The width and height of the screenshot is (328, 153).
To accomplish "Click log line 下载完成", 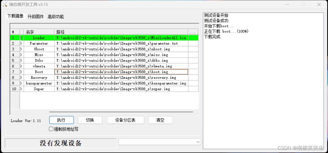I will 212,37.
